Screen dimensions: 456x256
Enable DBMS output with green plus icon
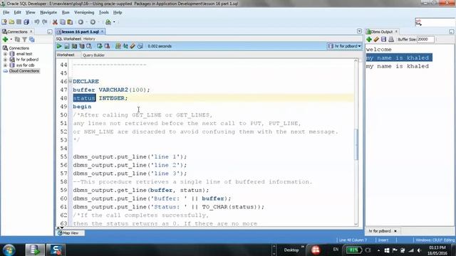click(x=369, y=40)
